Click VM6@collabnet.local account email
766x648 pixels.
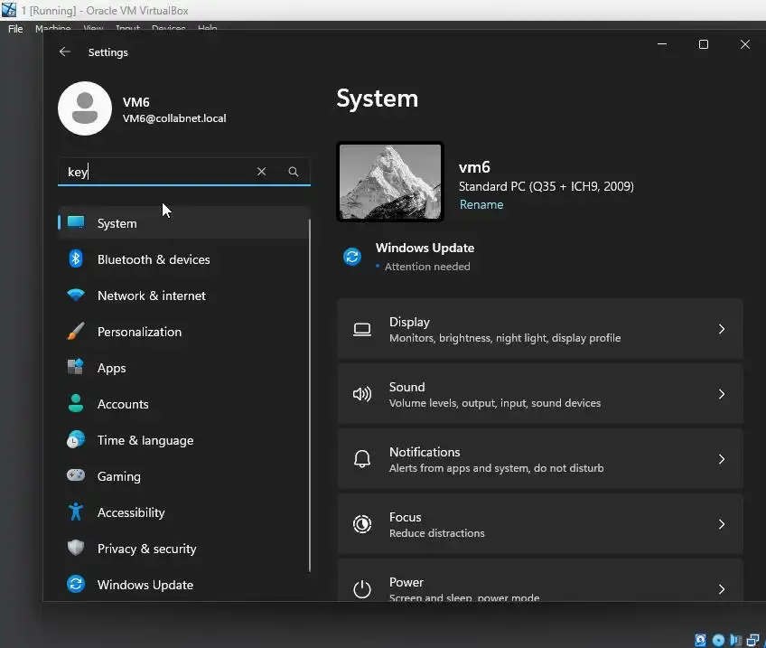click(x=174, y=118)
